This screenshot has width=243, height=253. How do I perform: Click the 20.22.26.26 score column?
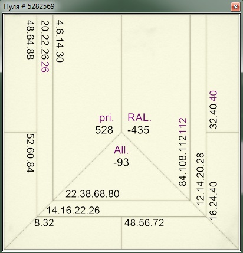click(x=45, y=46)
